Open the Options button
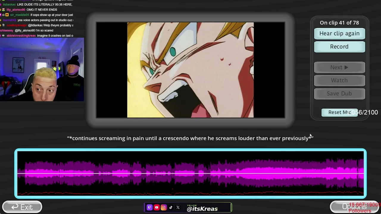 click(354, 207)
